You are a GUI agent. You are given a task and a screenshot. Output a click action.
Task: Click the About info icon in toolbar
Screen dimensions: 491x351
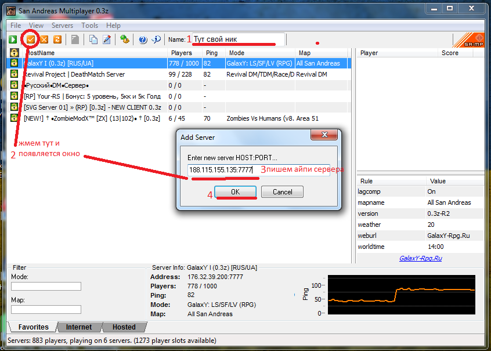pyautogui.click(x=156, y=39)
